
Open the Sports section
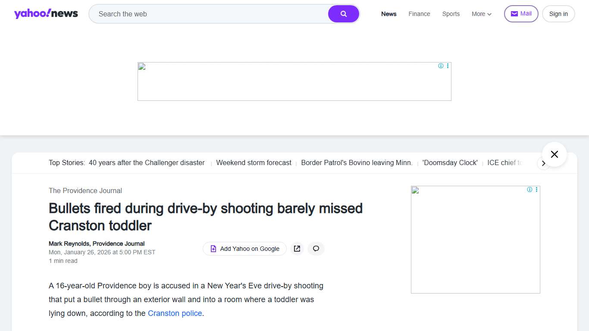pyautogui.click(x=451, y=14)
